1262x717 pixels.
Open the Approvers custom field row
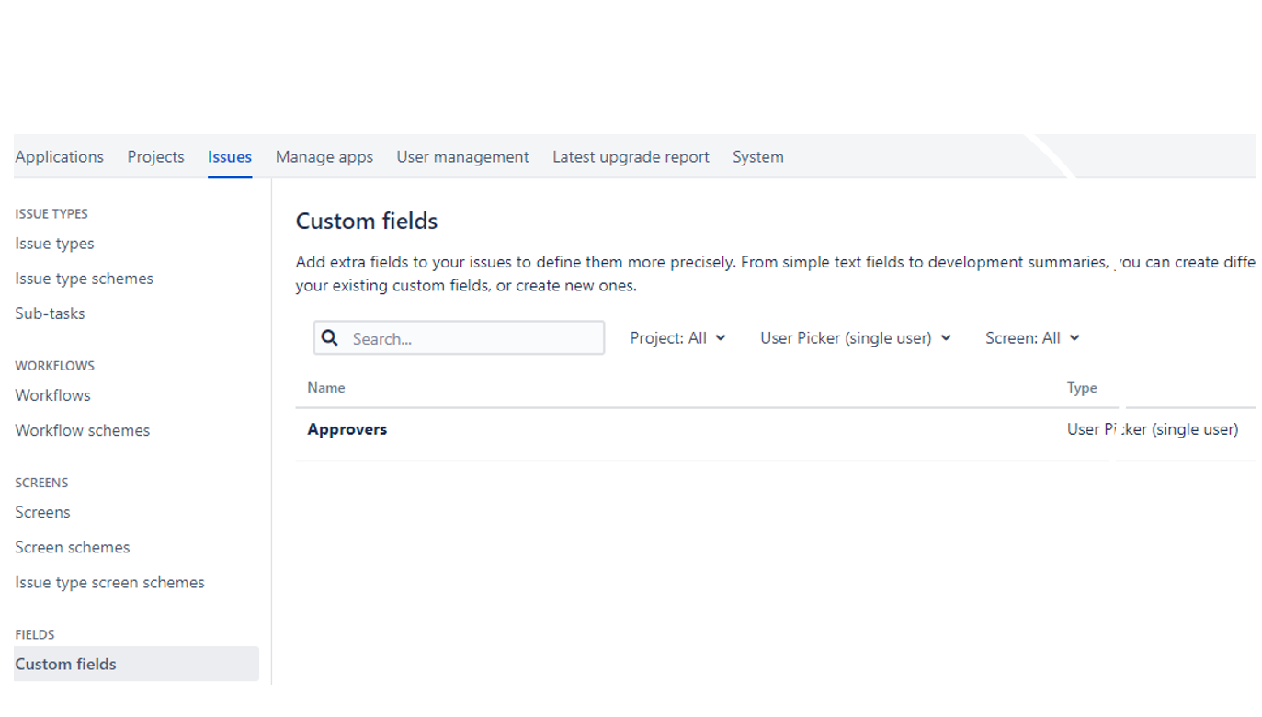pyautogui.click(x=347, y=429)
